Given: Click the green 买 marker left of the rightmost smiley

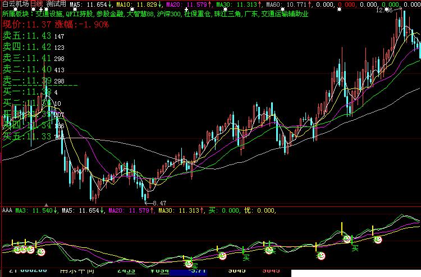Looking at the screenshot, I should [355, 248].
